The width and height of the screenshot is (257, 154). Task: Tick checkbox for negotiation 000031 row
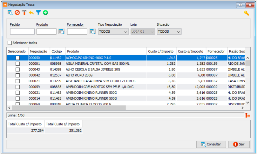point(18,93)
